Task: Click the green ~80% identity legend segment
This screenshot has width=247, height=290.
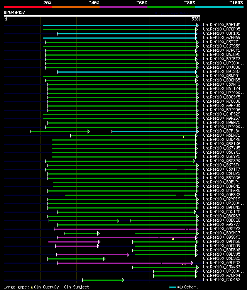Action: click(171, 7)
